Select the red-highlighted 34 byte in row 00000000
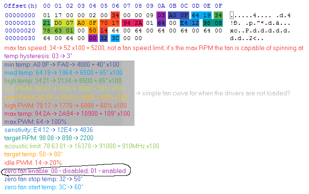Image resolution: width=309 pixels, height=194 pixels. 115,15
